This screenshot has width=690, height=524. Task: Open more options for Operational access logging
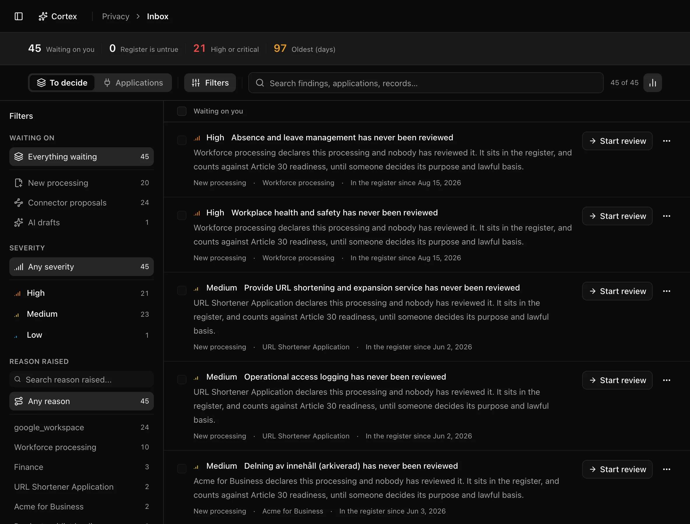click(x=667, y=380)
